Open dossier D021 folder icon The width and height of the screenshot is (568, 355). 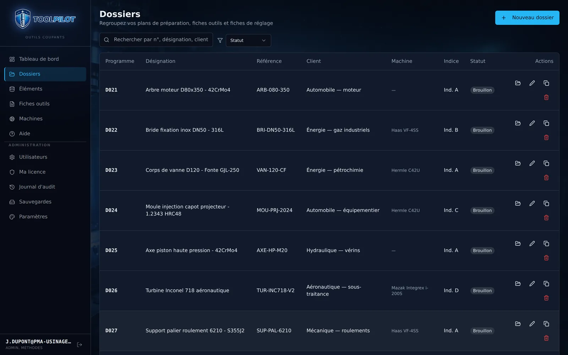pos(518,83)
